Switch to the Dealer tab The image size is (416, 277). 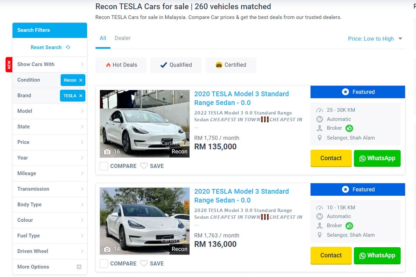[123, 38]
